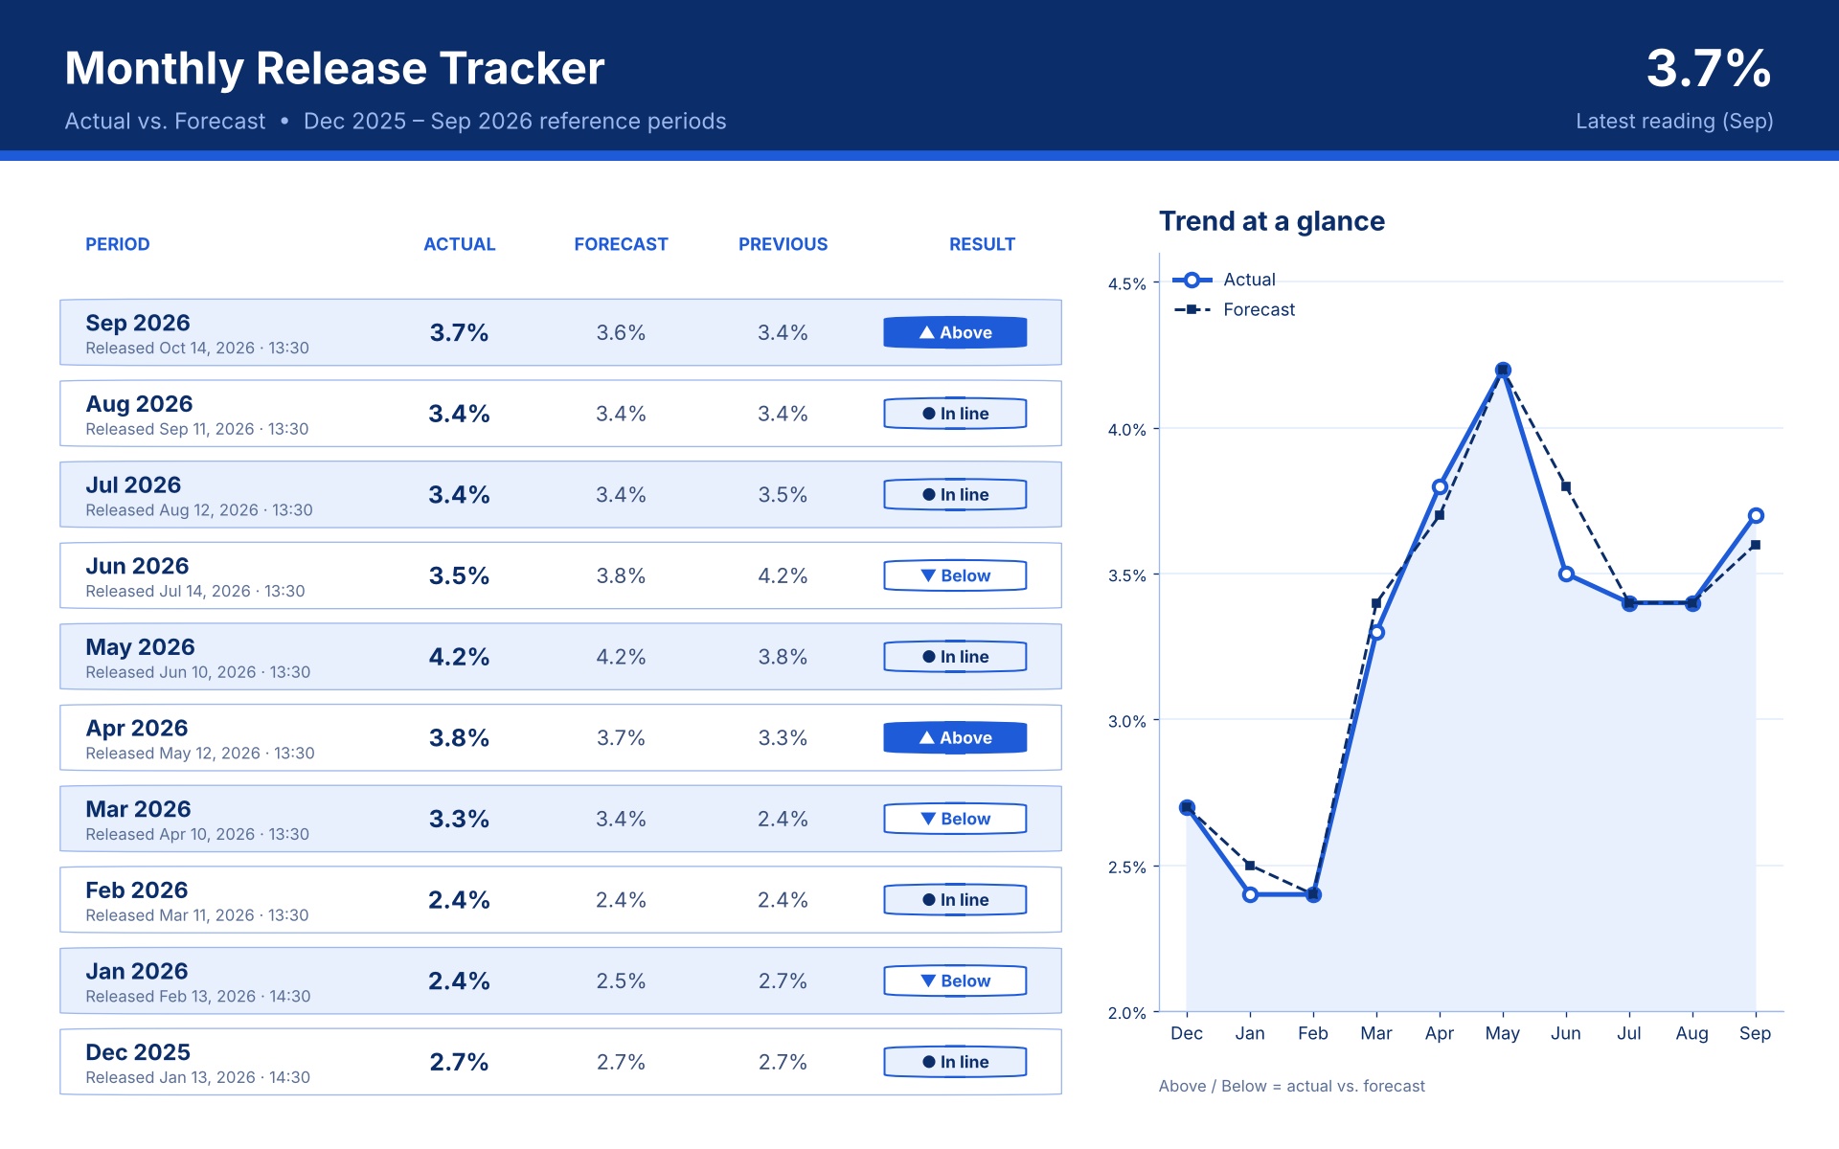Screen dimensions: 1839x1149
Task: Click the In line badge for Jul 2026
Action: pyautogui.click(x=955, y=495)
